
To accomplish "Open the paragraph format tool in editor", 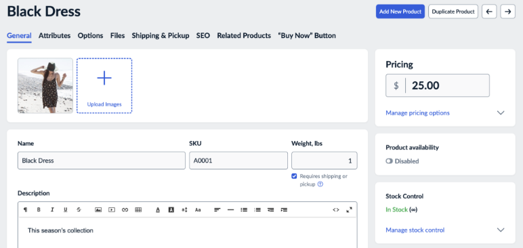I will point(25,209).
